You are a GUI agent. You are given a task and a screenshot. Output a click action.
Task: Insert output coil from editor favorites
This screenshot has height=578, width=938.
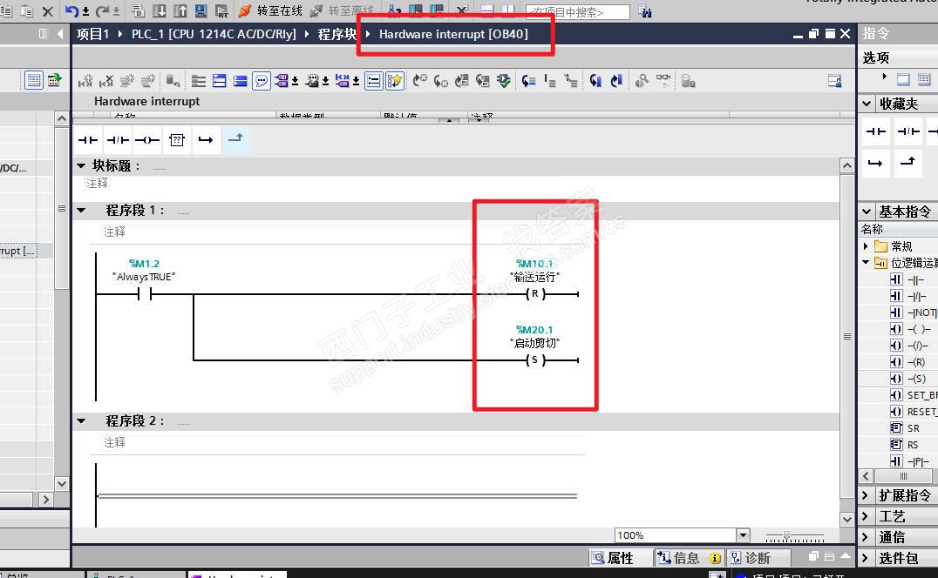[x=147, y=140]
